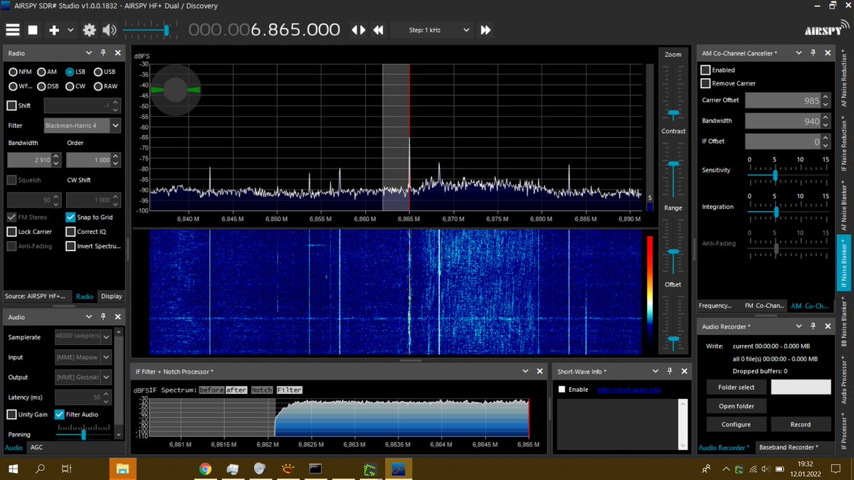Close the IF Filter + Notch Processor panel

click(539, 371)
